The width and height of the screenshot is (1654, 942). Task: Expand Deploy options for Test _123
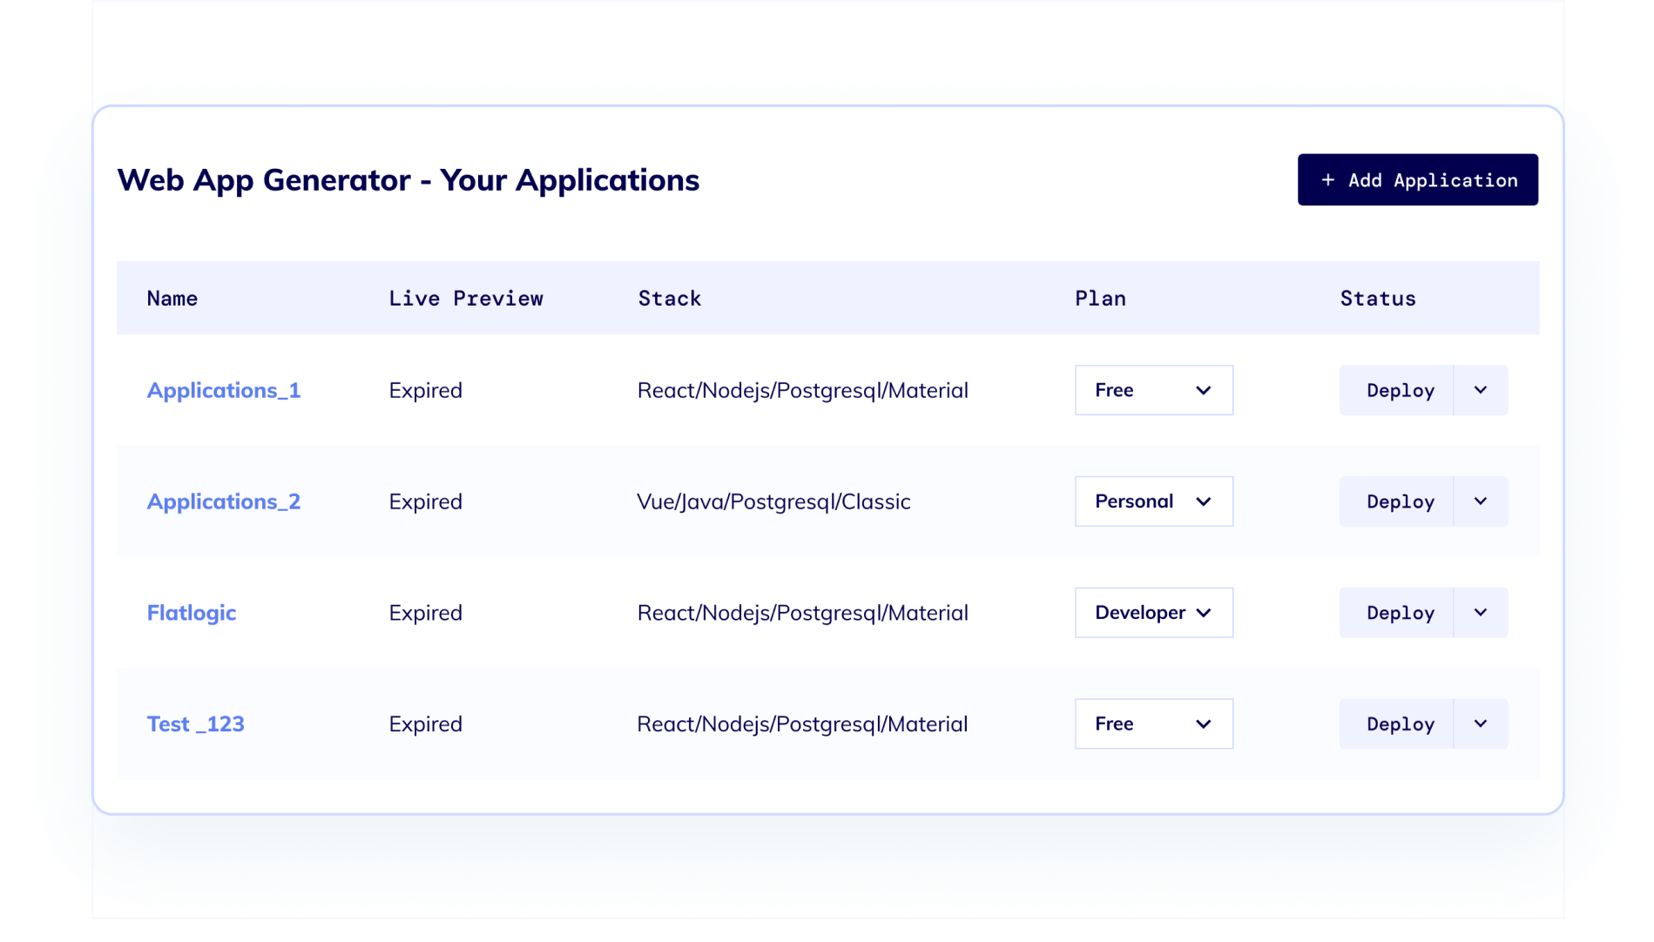tap(1479, 723)
